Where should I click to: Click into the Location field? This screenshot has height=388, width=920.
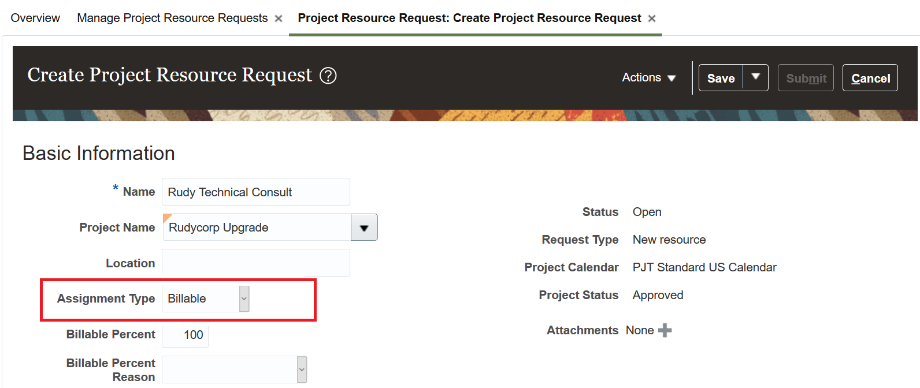[255, 263]
